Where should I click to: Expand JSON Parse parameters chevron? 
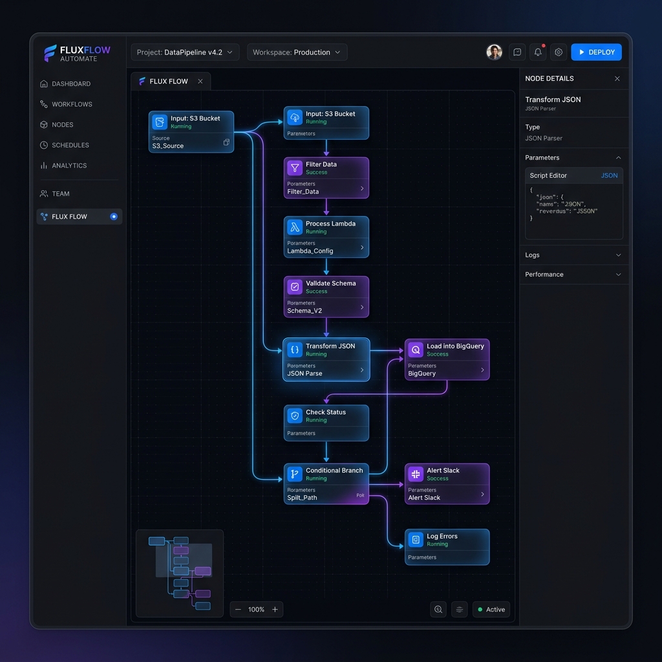coord(362,370)
